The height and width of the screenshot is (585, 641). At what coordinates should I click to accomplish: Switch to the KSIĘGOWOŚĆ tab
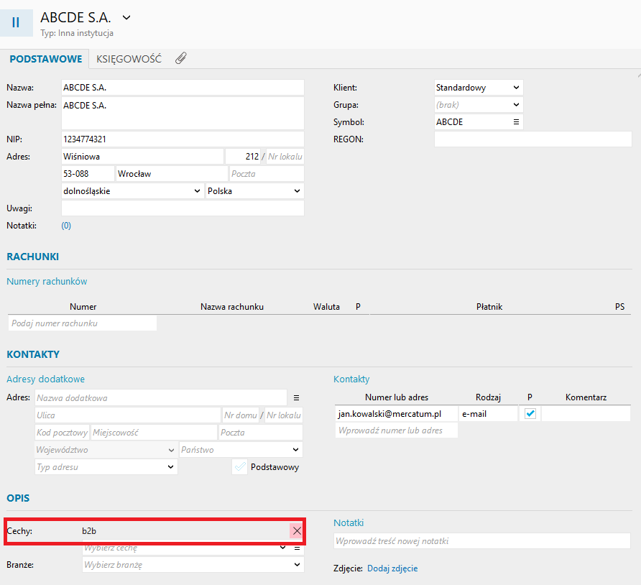pyautogui.click(x=129, y=59)
